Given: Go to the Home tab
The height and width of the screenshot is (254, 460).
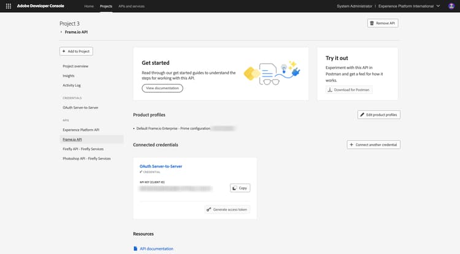Looking at the screenshot, I should coord(89,6).
